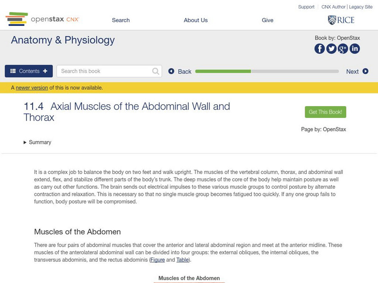
Task: Open the Legacy Site link
Action: (361, 7)
